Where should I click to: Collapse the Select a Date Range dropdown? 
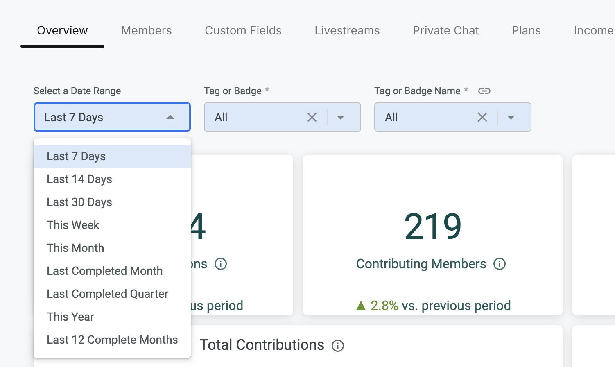pyautogui.click(x=170, y=118)
